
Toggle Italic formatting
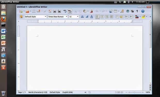(x=87, y=17)
